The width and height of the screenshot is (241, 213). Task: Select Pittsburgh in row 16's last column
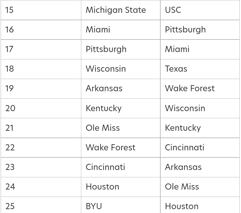185,30
